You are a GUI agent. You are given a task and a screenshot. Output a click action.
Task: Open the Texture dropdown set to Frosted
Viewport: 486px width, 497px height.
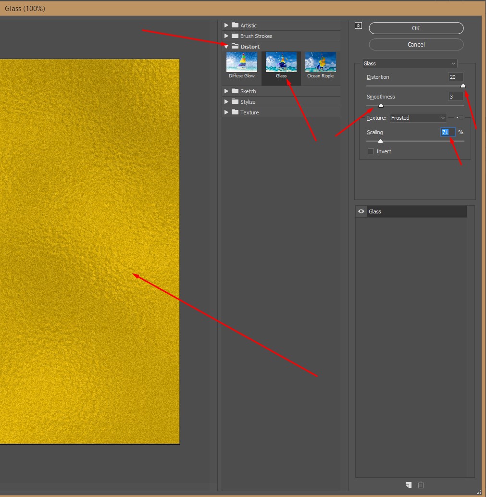[418, 118]
